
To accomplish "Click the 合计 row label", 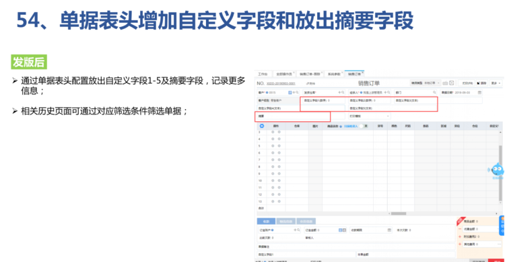I will click(x=261, y=208).
